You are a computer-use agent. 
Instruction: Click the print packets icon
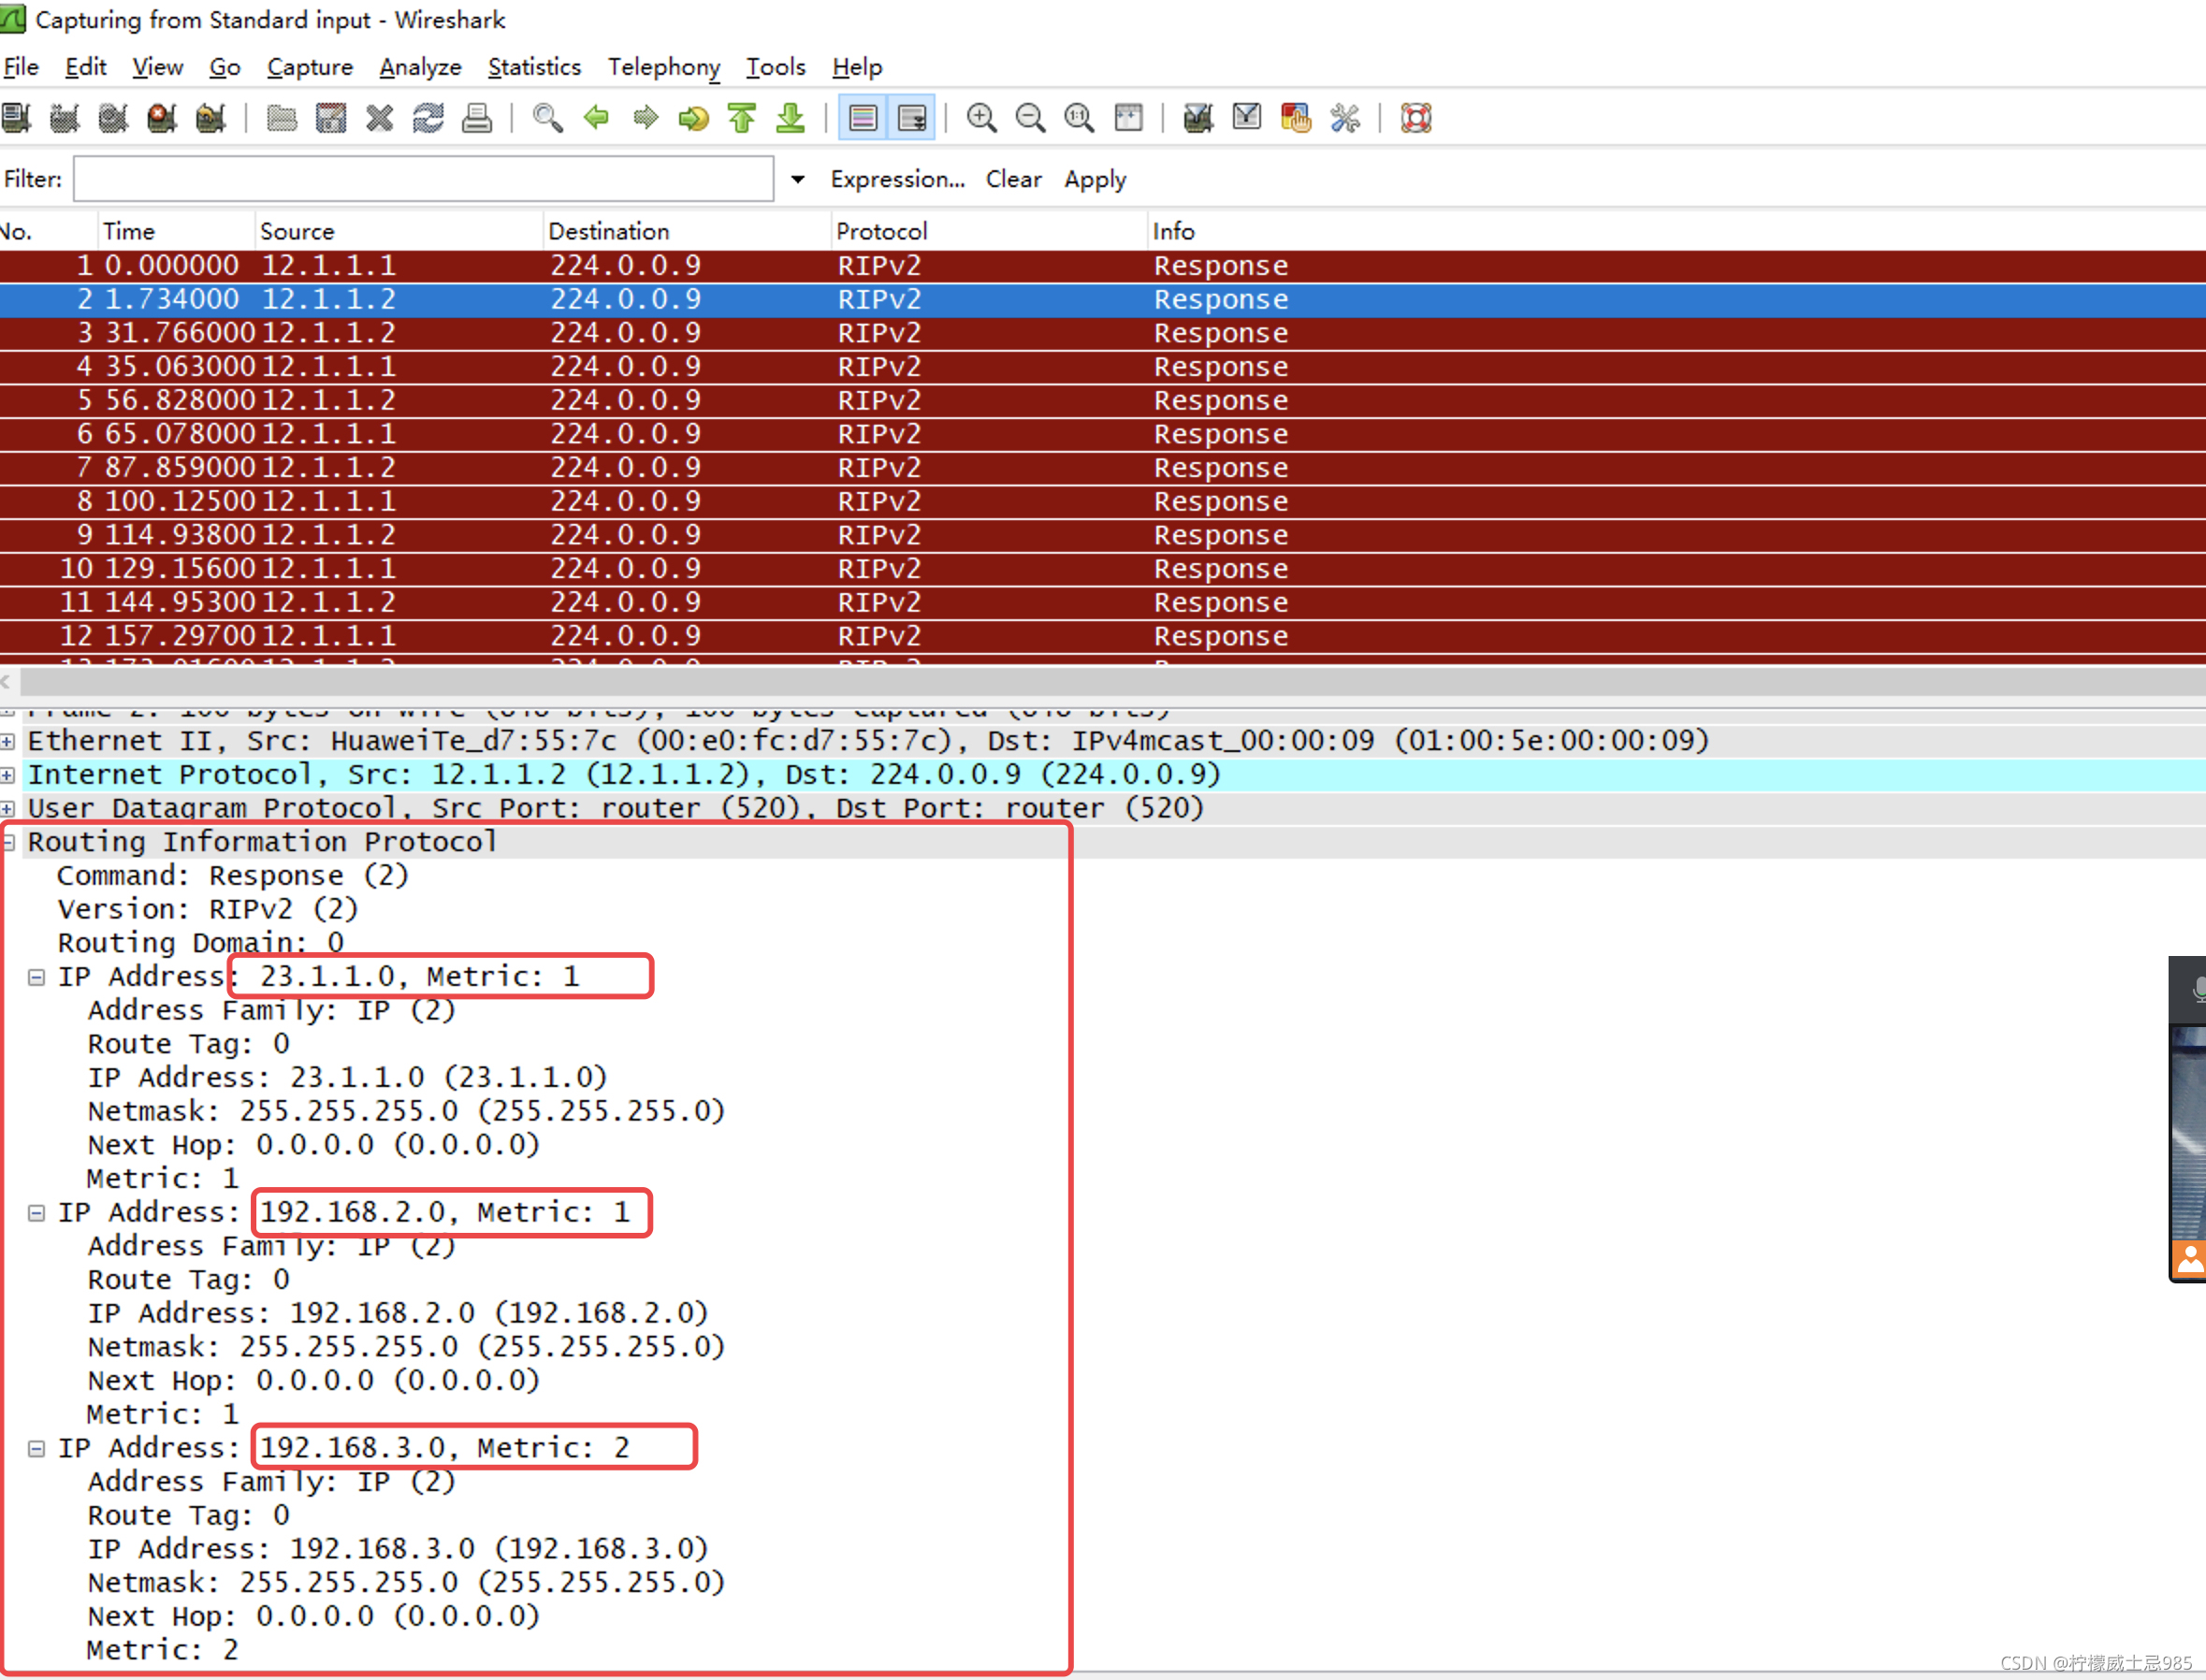tap(477, 118)
